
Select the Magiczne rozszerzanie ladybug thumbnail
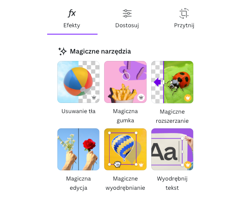point(172,82)
